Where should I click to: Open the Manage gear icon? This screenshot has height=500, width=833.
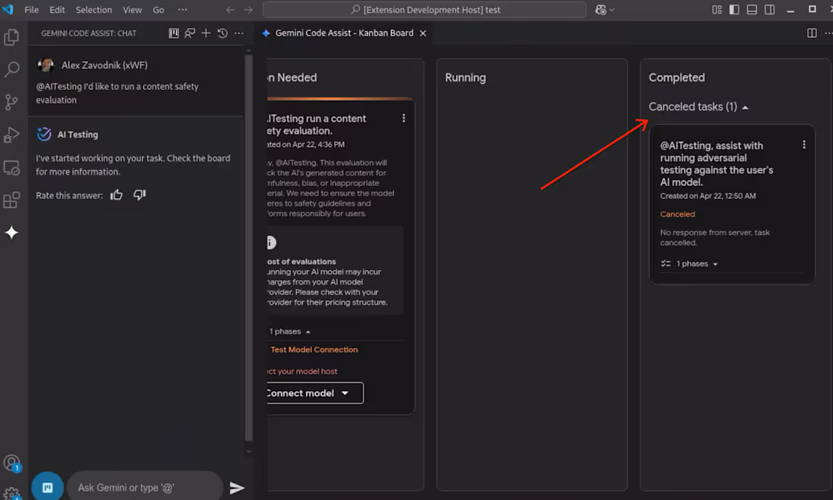pos(11,494)
